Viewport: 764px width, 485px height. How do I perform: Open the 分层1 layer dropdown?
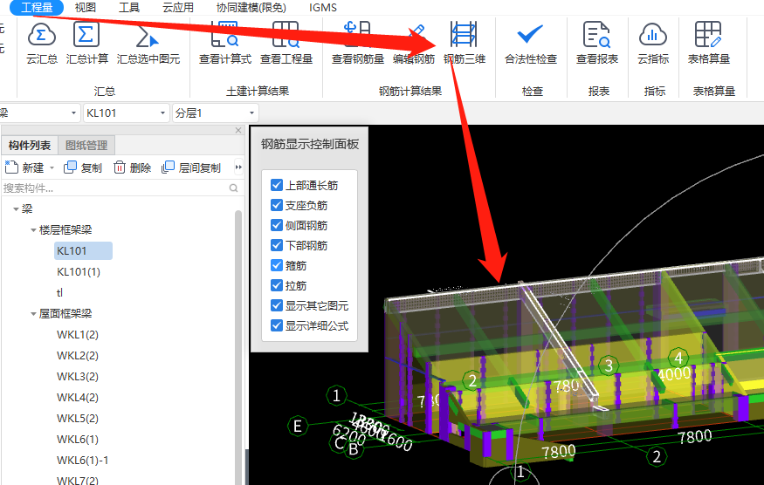coord(216,113)
